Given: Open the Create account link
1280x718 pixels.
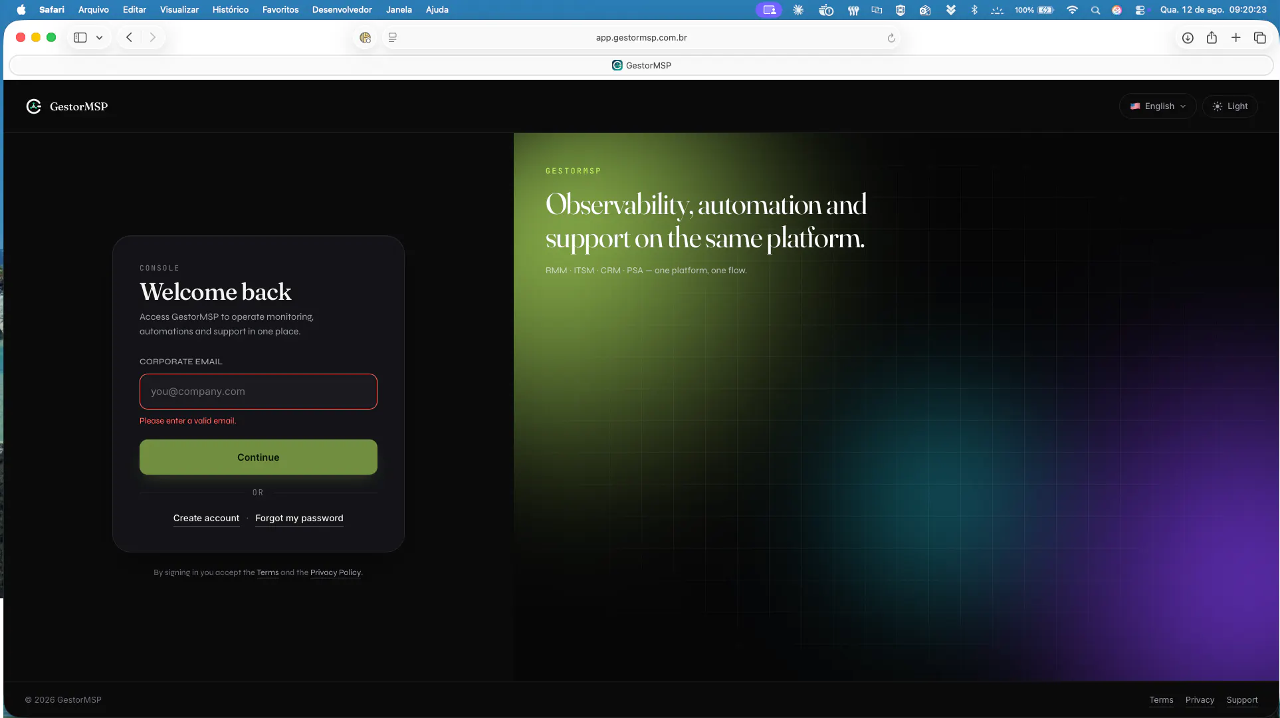Looking at the screenshot, I should point(206,518).
